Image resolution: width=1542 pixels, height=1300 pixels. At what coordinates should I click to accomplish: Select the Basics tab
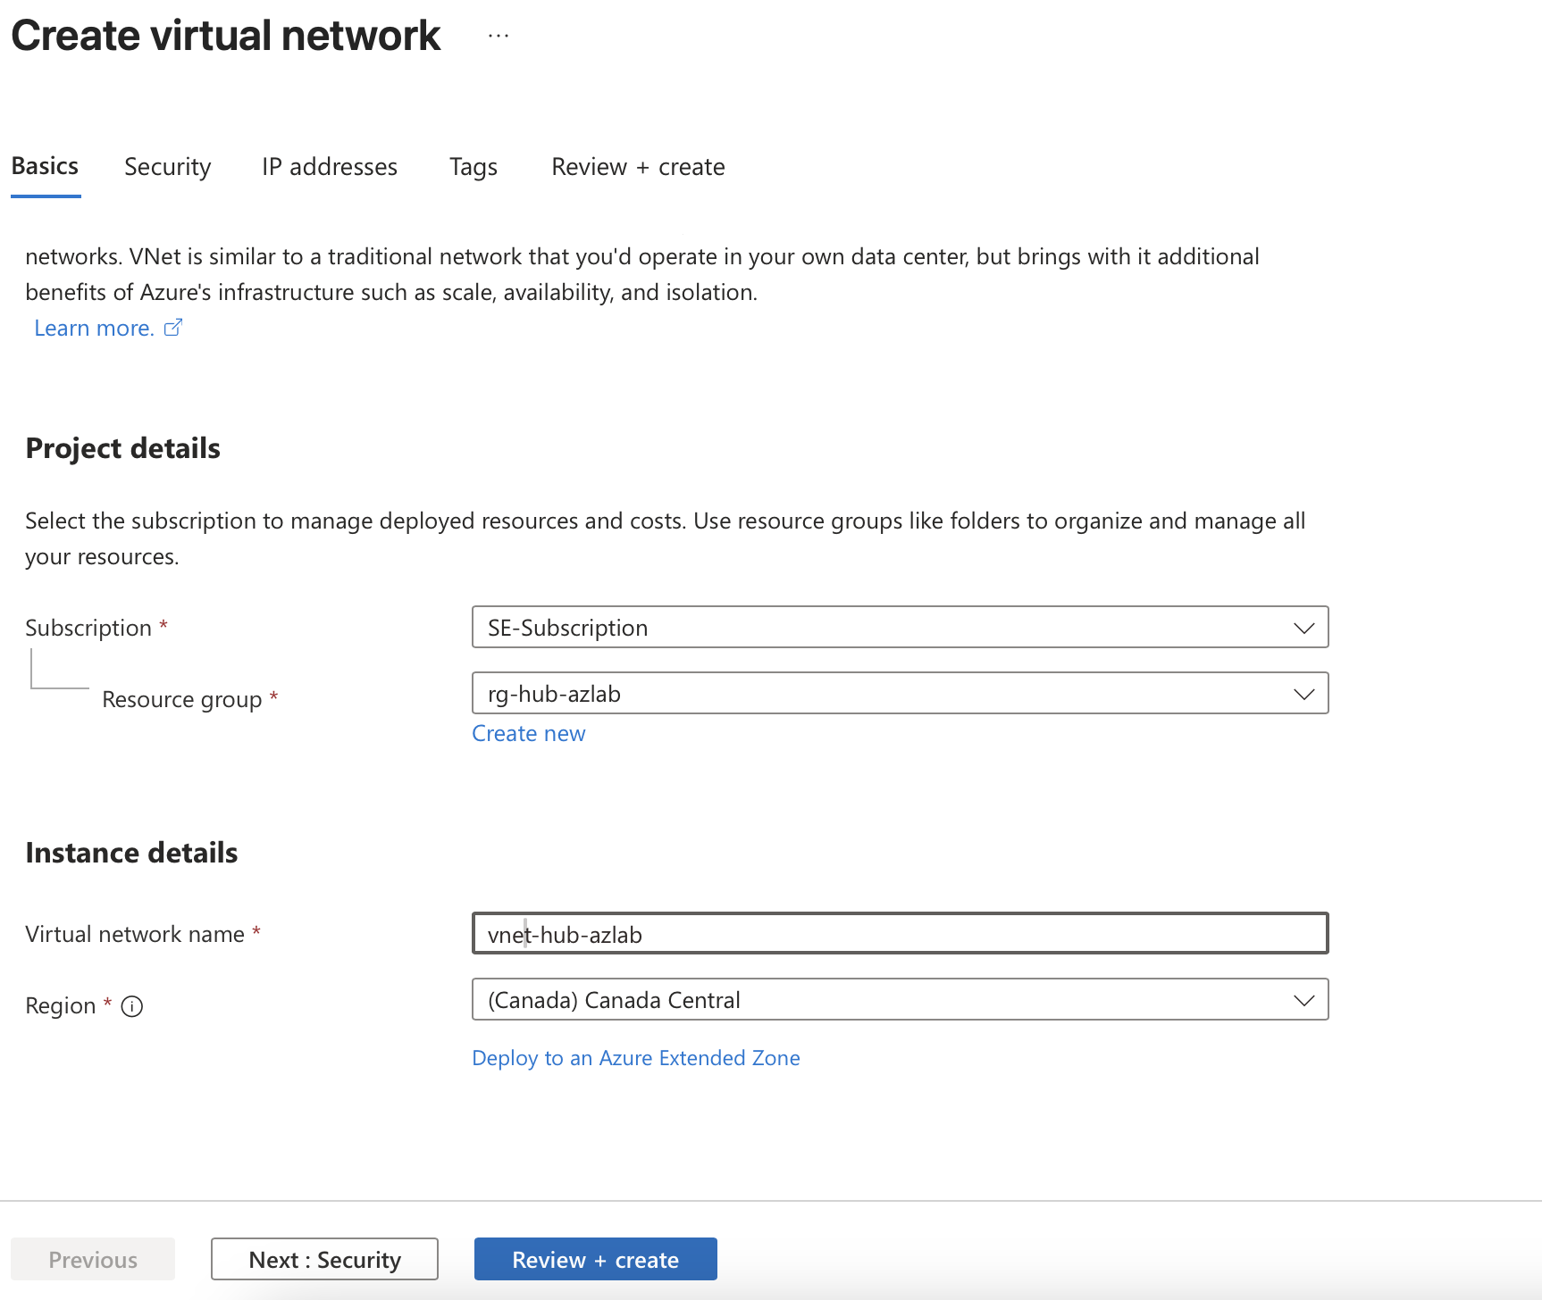(46, 167)
